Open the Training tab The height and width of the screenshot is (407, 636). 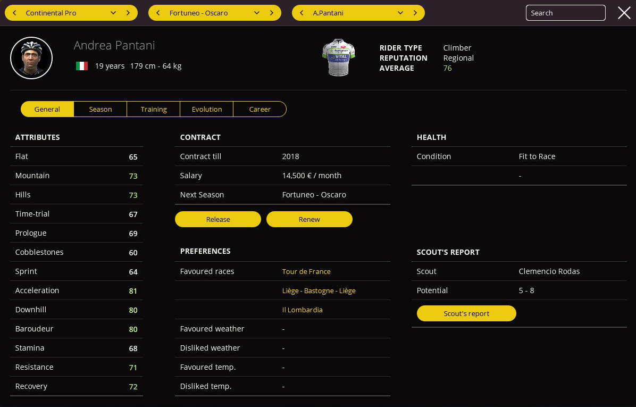point(154,109)
